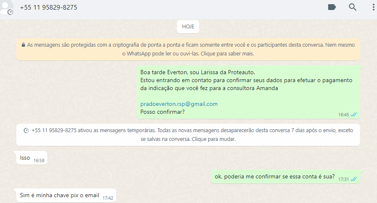The height and width of the screenshot is (203, 377).
Task: Select the 'ok, poderia me confirmar' message
Action: 286,177
